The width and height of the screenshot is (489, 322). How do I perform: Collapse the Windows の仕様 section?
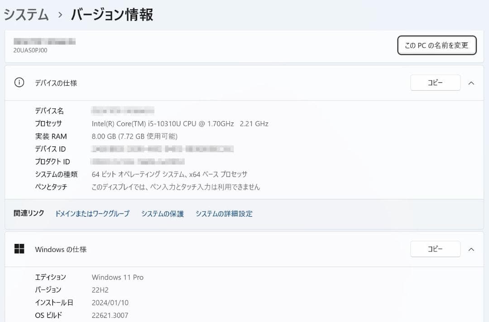pyautogui.click(x=471, y=249)
